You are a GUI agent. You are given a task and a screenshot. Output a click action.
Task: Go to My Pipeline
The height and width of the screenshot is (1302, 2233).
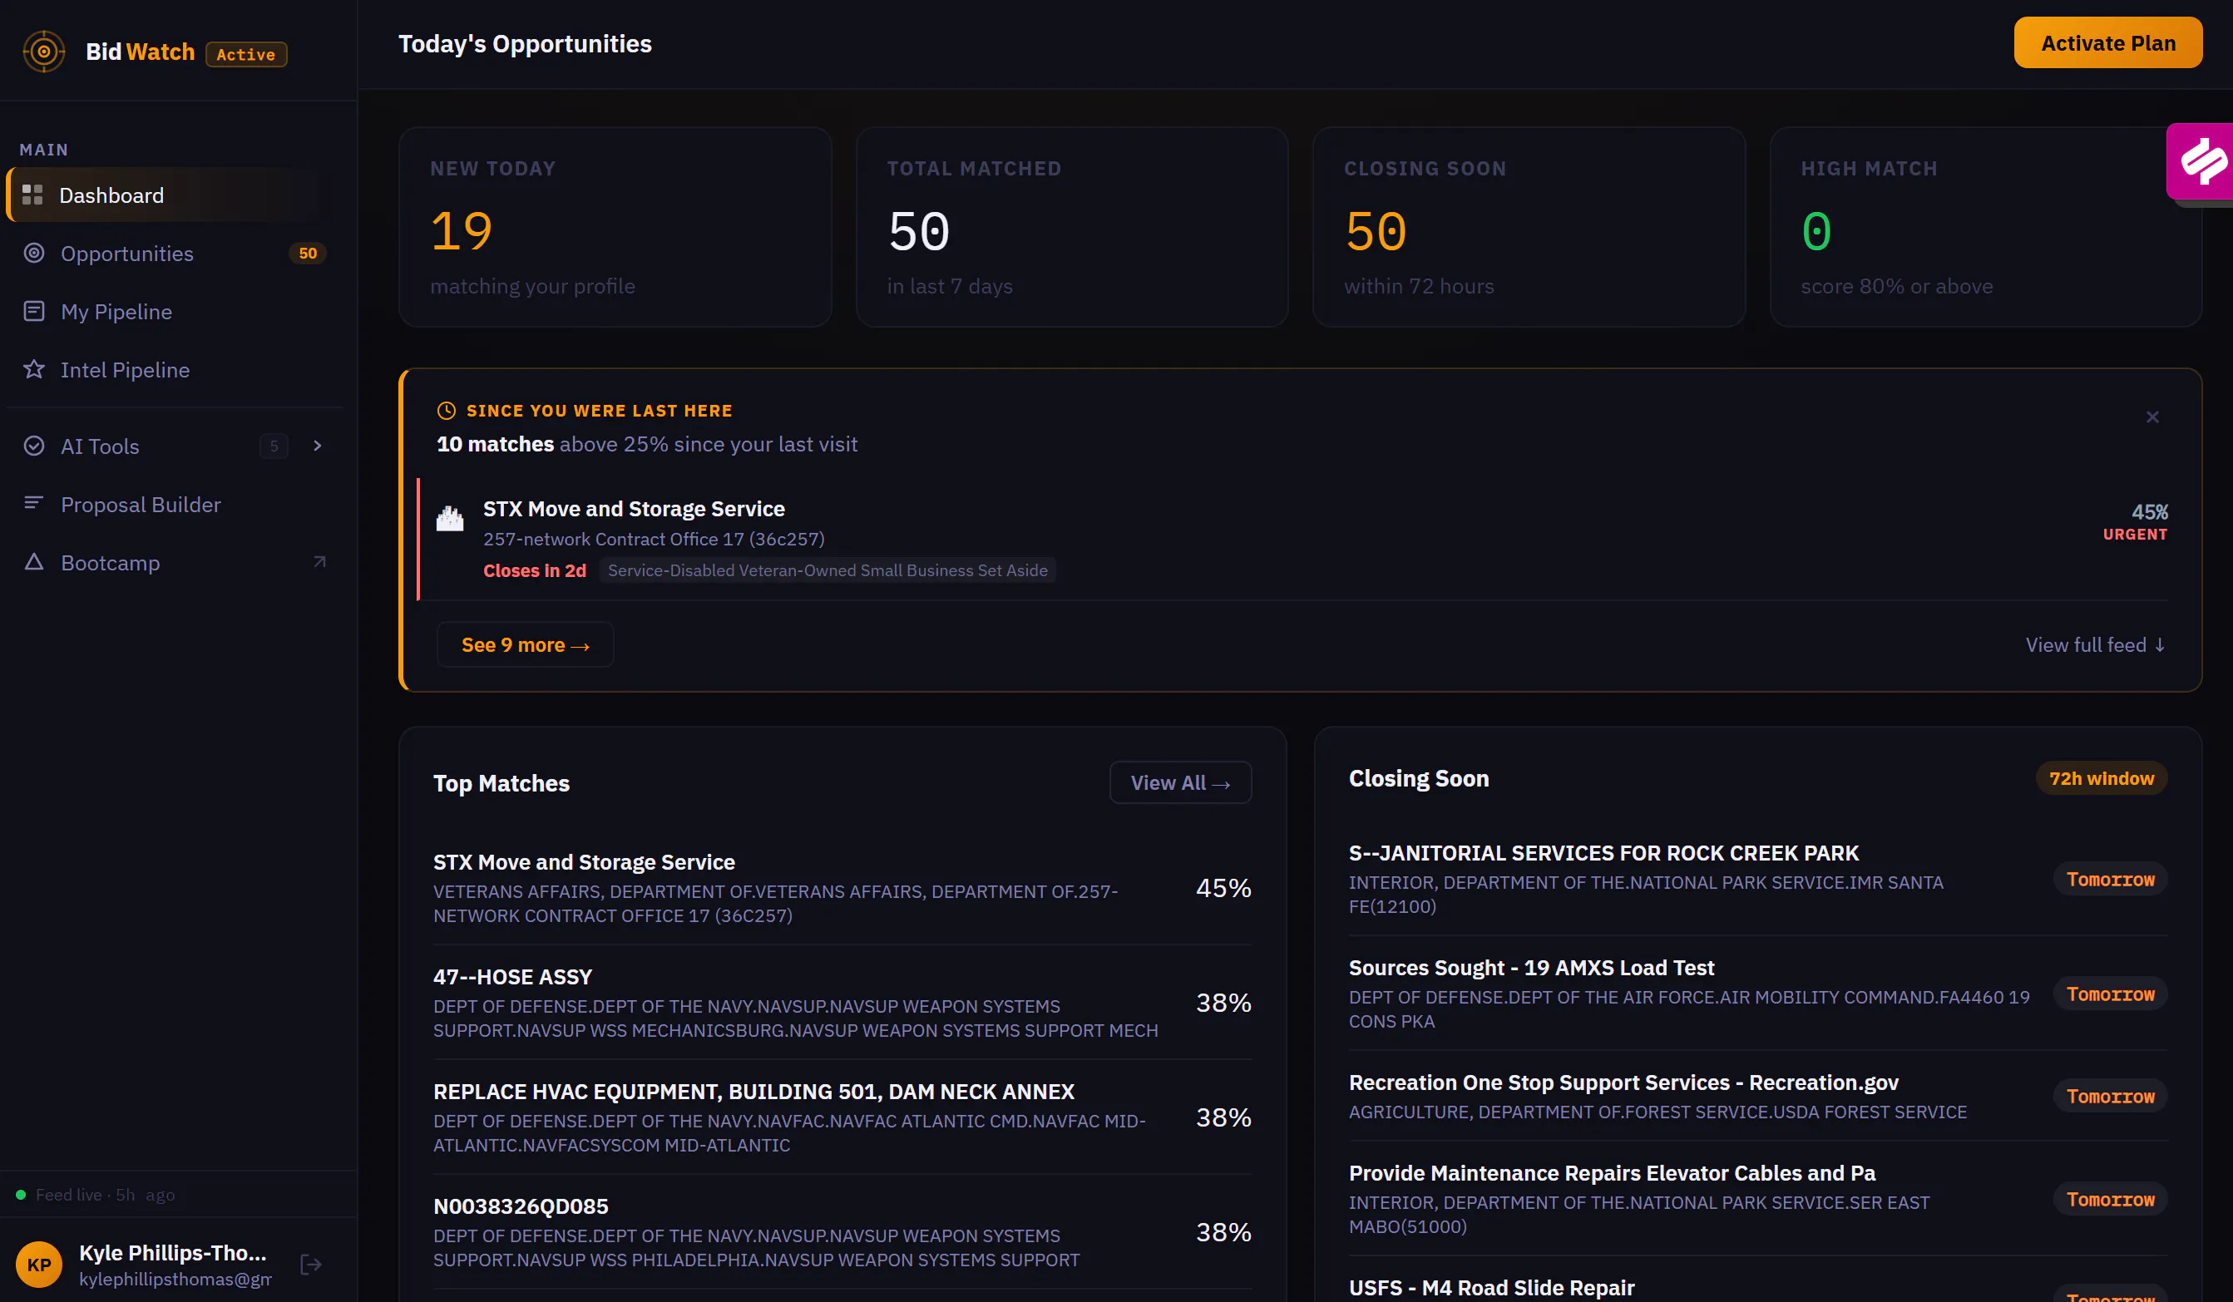click(174, 311)
